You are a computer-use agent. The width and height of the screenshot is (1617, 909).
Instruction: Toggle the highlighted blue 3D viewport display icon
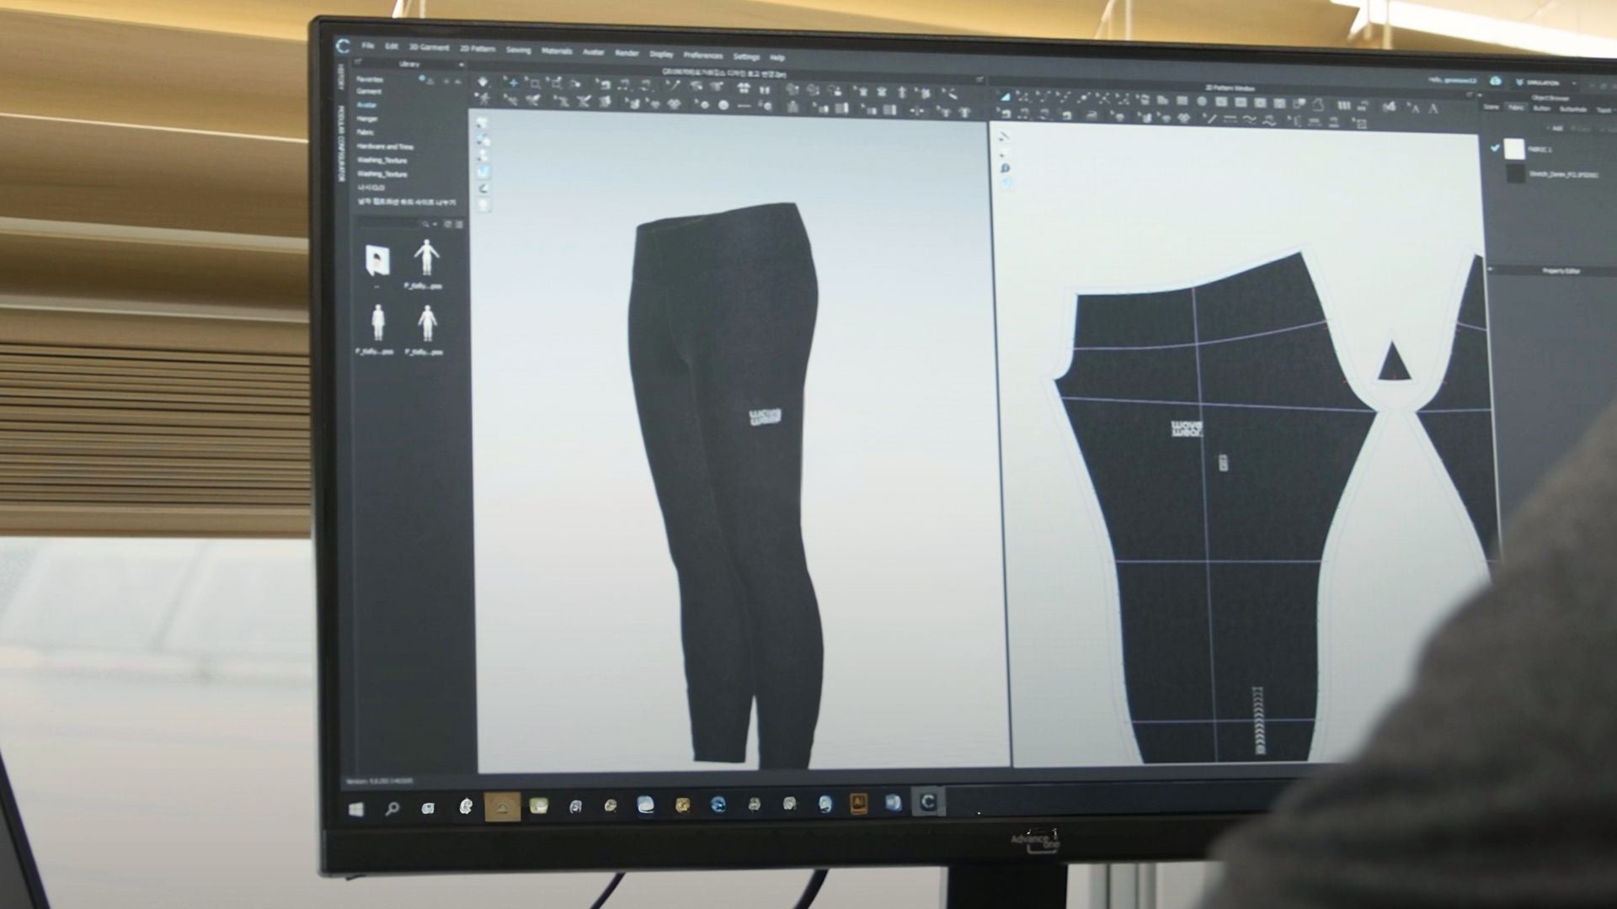click(483, 172)
